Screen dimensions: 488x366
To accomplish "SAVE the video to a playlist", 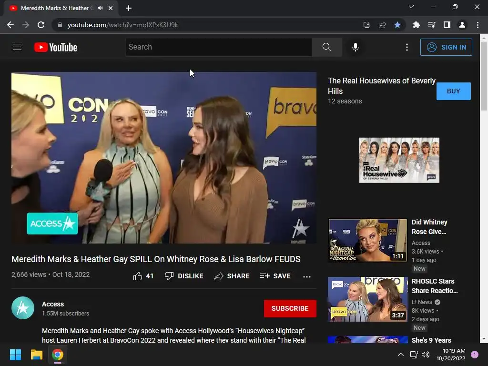I will [275, 276].
